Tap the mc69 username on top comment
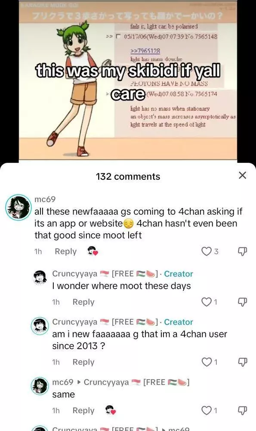 pos(45,199)
